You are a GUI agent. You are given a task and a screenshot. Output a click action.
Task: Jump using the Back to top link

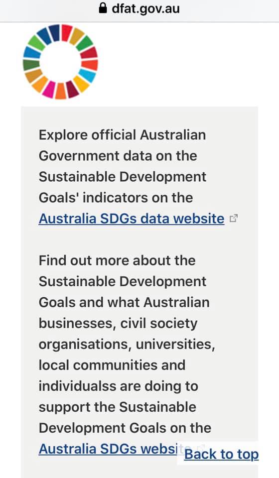(x=221, y=454)
